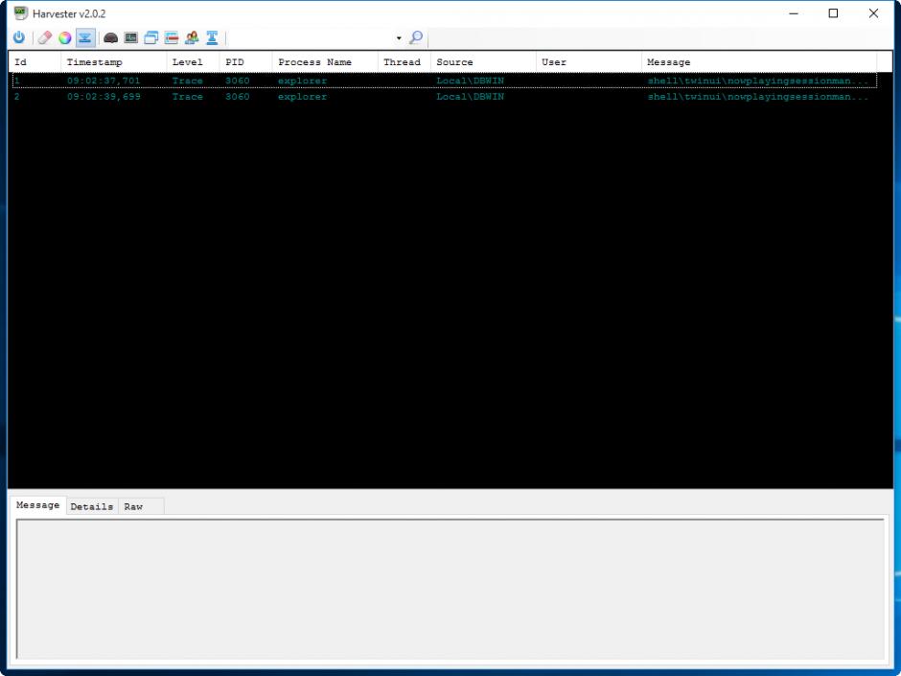Select log row with timestamp 09:02:37,701

444,81
